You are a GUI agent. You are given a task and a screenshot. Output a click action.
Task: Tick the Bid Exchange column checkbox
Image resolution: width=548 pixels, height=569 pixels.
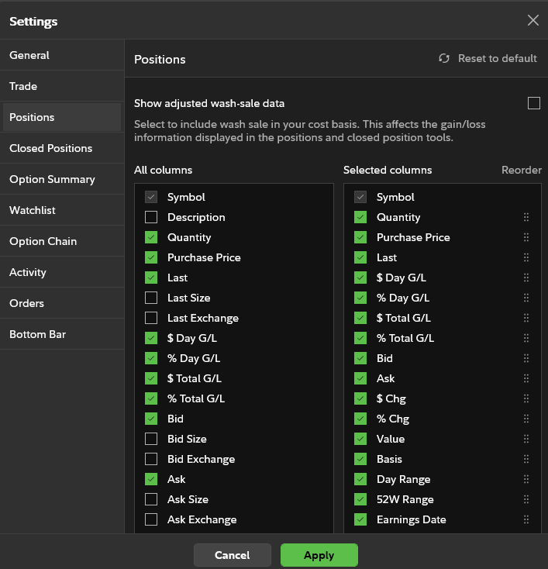[x=151, y=460]
